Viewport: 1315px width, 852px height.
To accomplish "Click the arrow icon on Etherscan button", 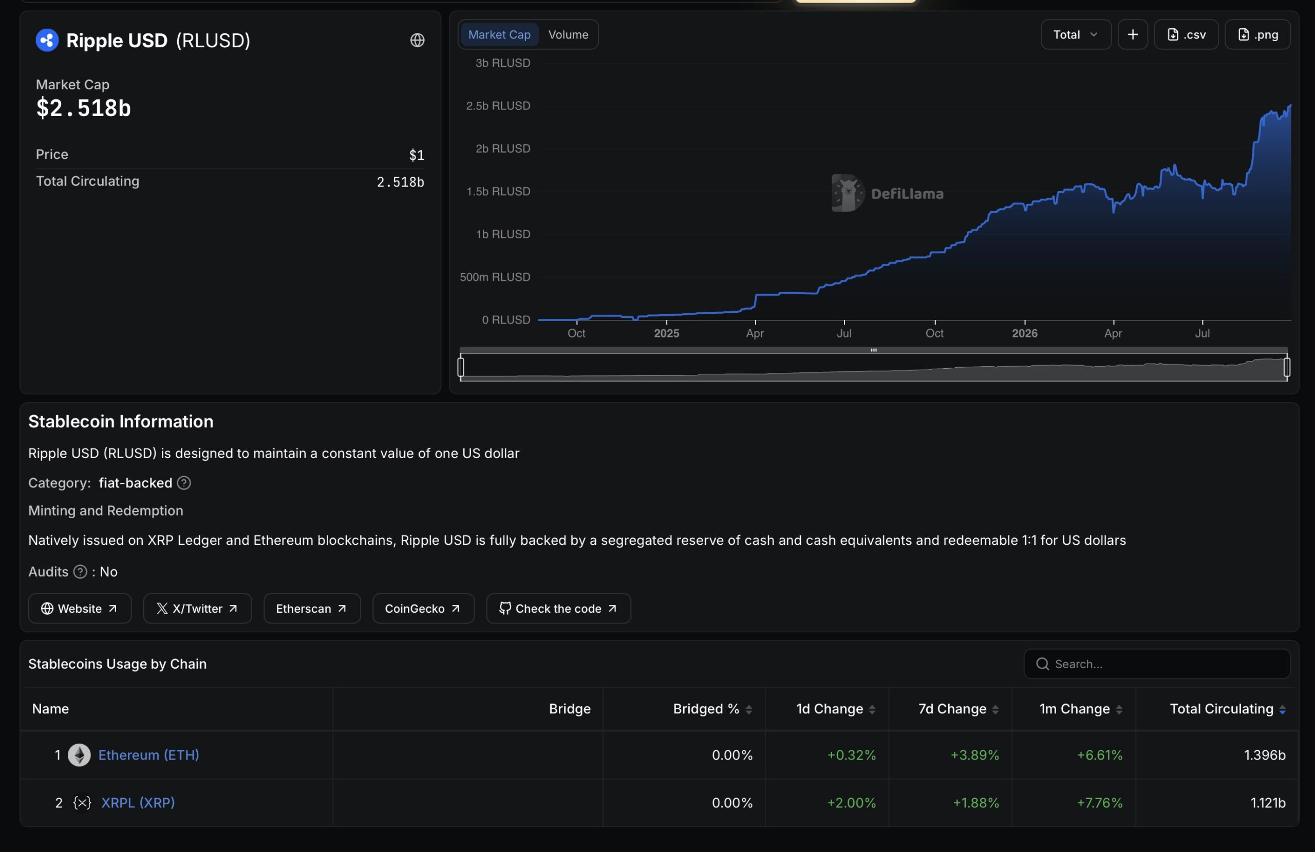I will (342, 609).
